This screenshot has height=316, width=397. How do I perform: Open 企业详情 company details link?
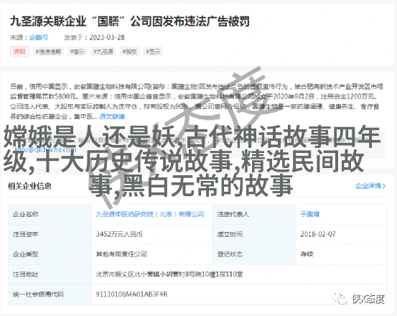coord(370,186)
